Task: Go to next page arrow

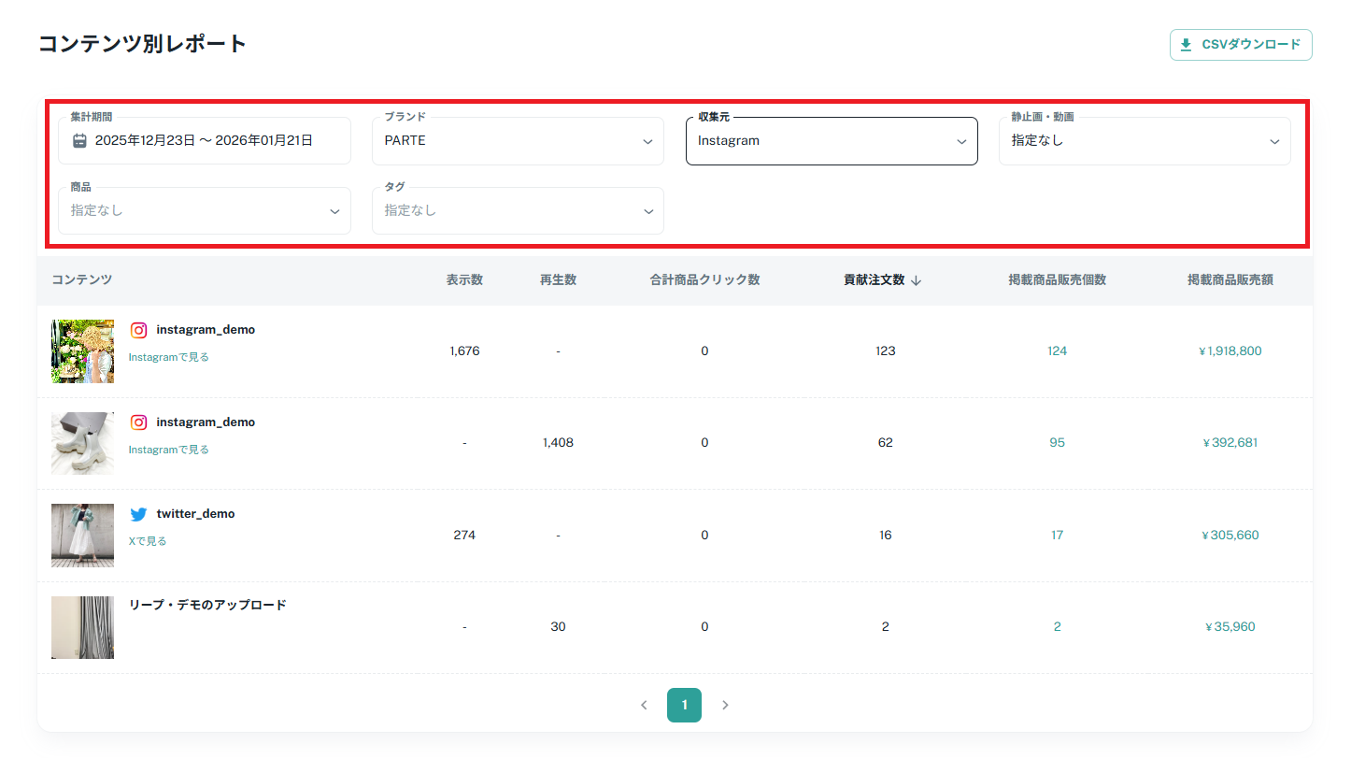Action: click(725, 706)
